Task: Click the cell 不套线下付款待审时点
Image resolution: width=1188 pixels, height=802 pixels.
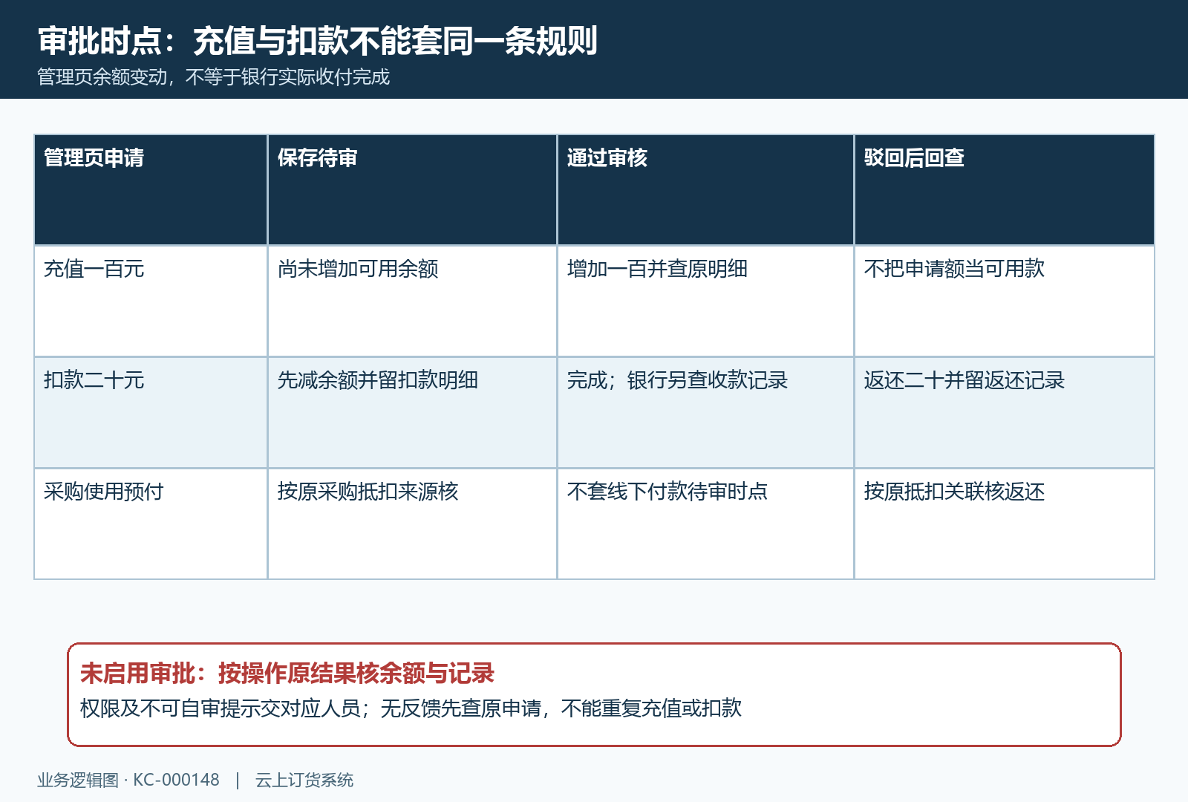Action: point(705,524)
